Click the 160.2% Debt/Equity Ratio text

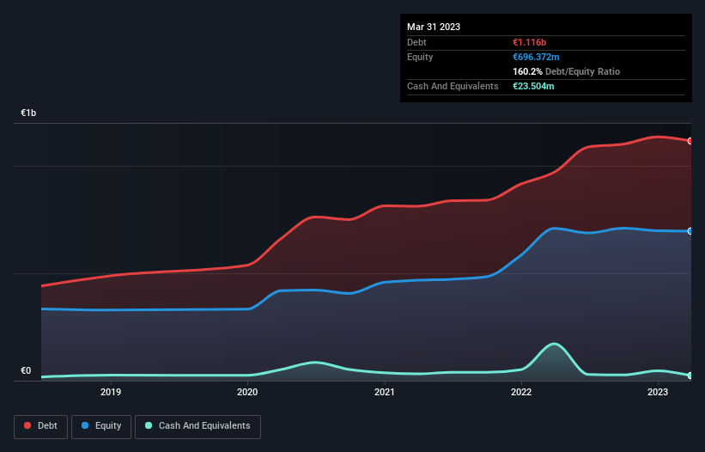tap(566, 71)
